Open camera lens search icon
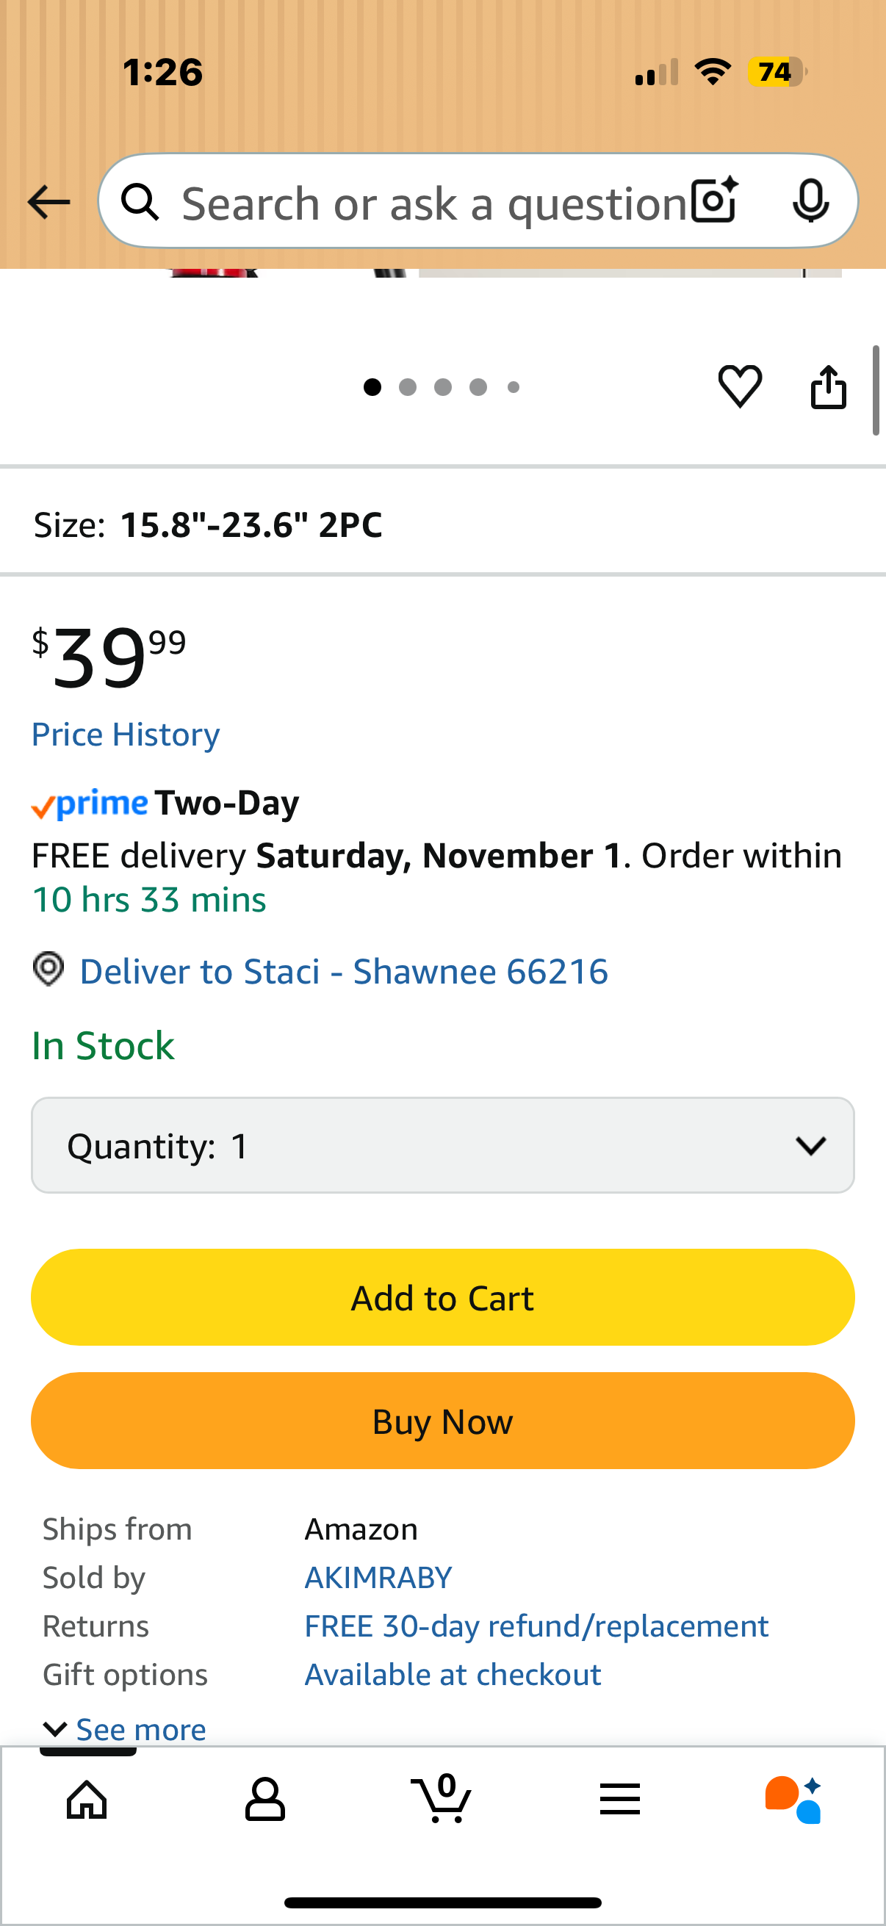The width and height of the screenshot is (886, 1926). pyautogui.click(x=715, y=201)
